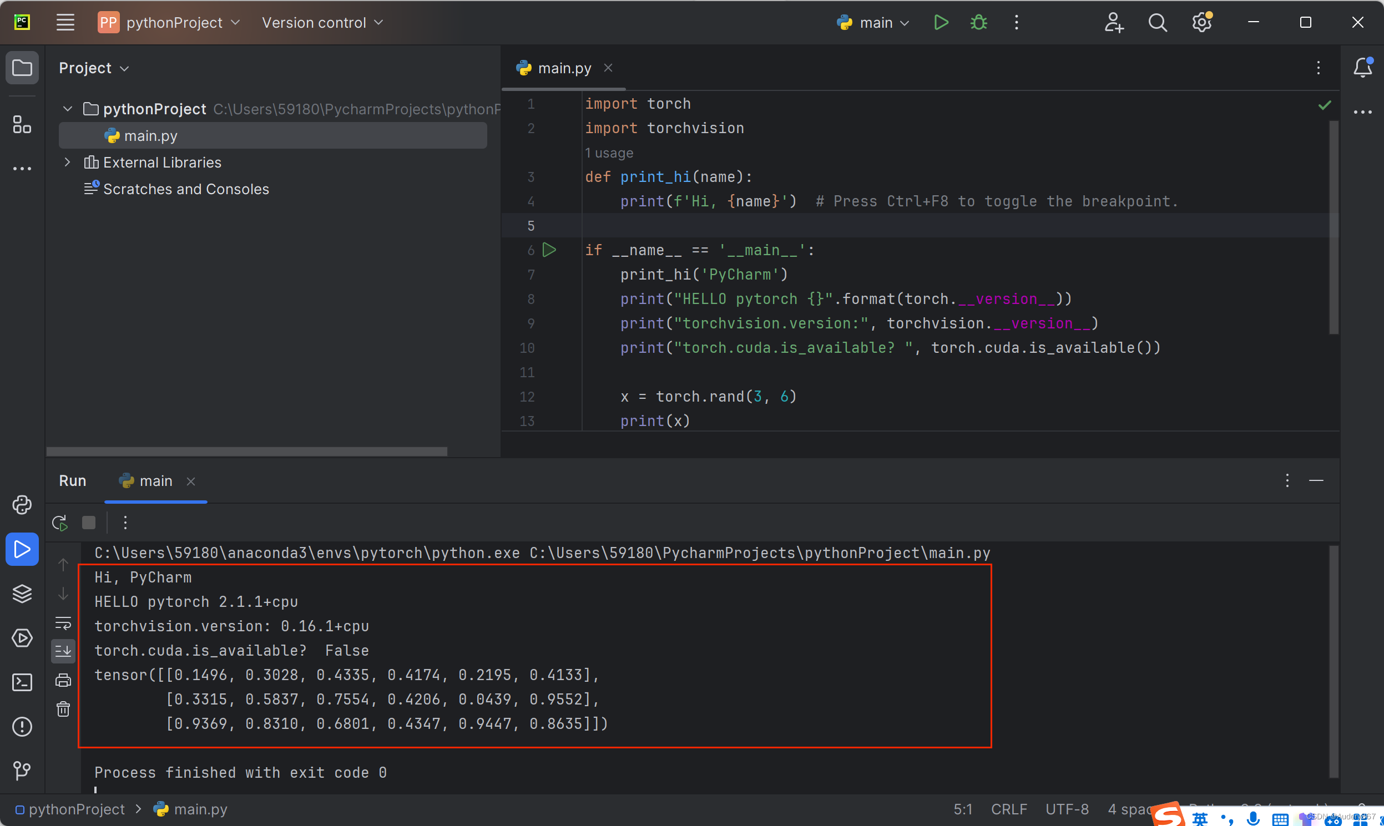Open the main run configuration dropdown
The height and width of the screenshot is (826, 1384).
coord(872,23)
